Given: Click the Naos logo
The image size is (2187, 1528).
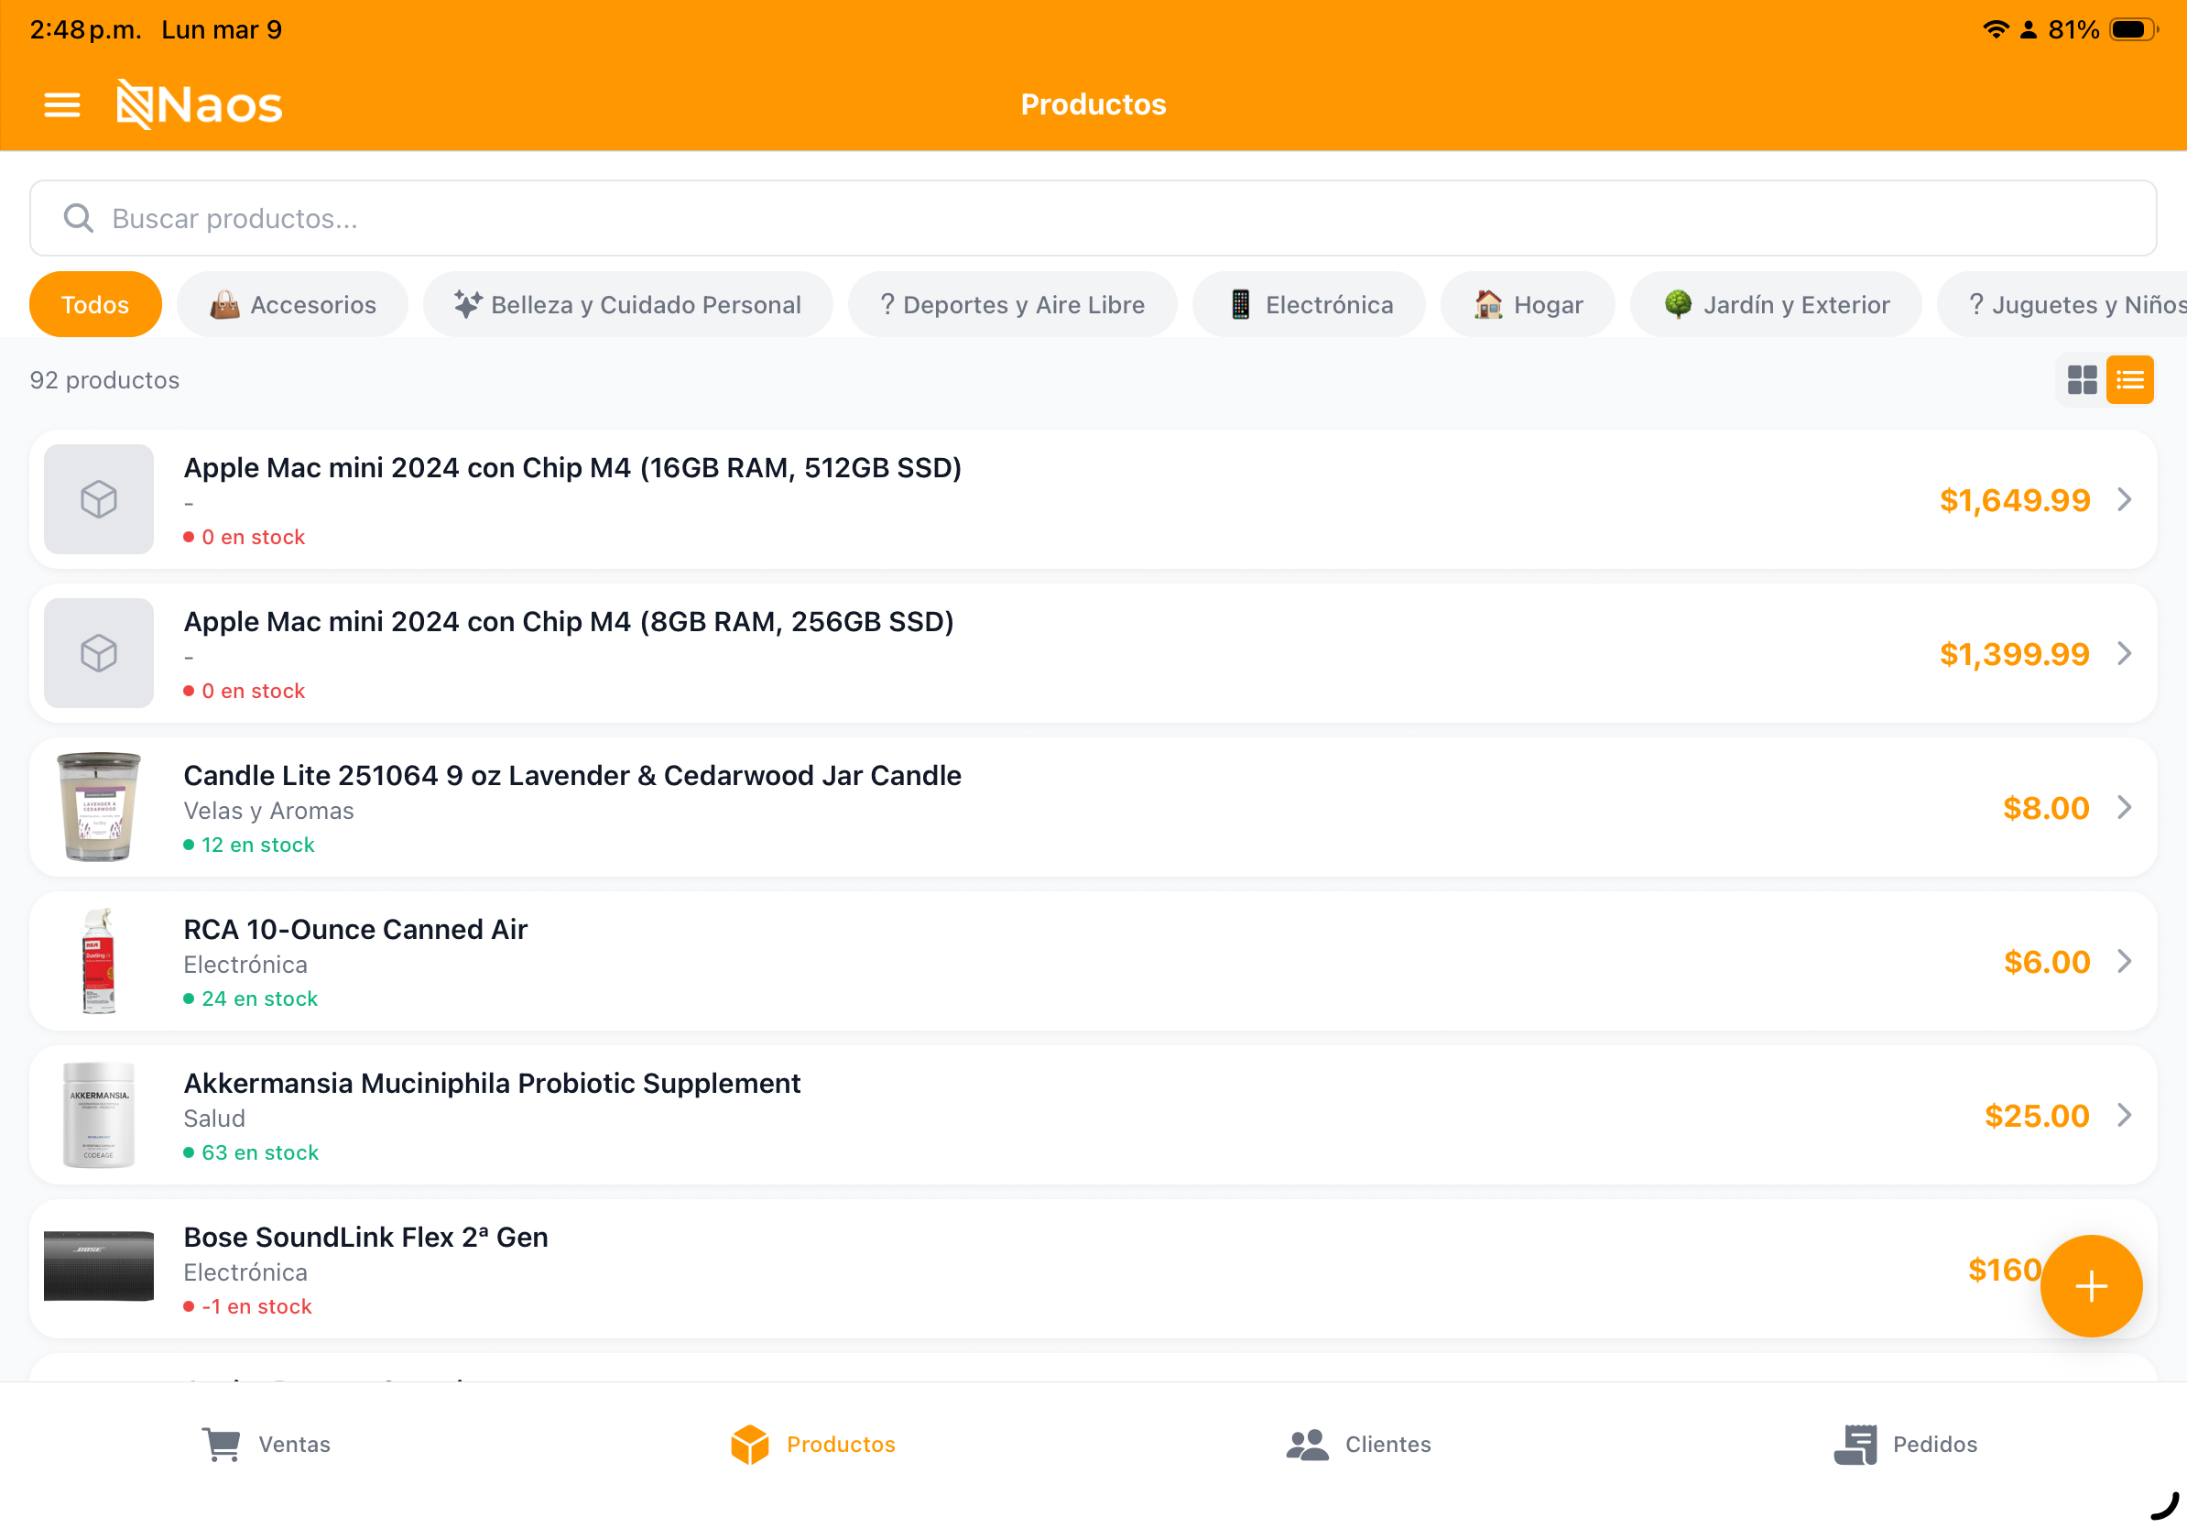Looking at the screenshot, I should [199, 104].
